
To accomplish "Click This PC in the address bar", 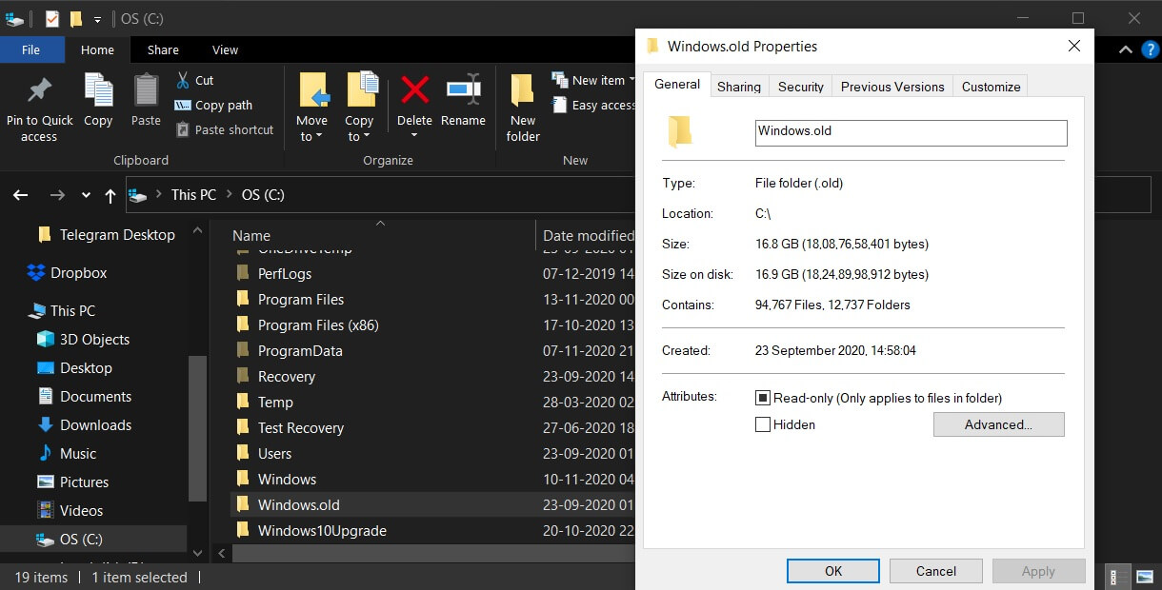I will click(x=193, y=194).
